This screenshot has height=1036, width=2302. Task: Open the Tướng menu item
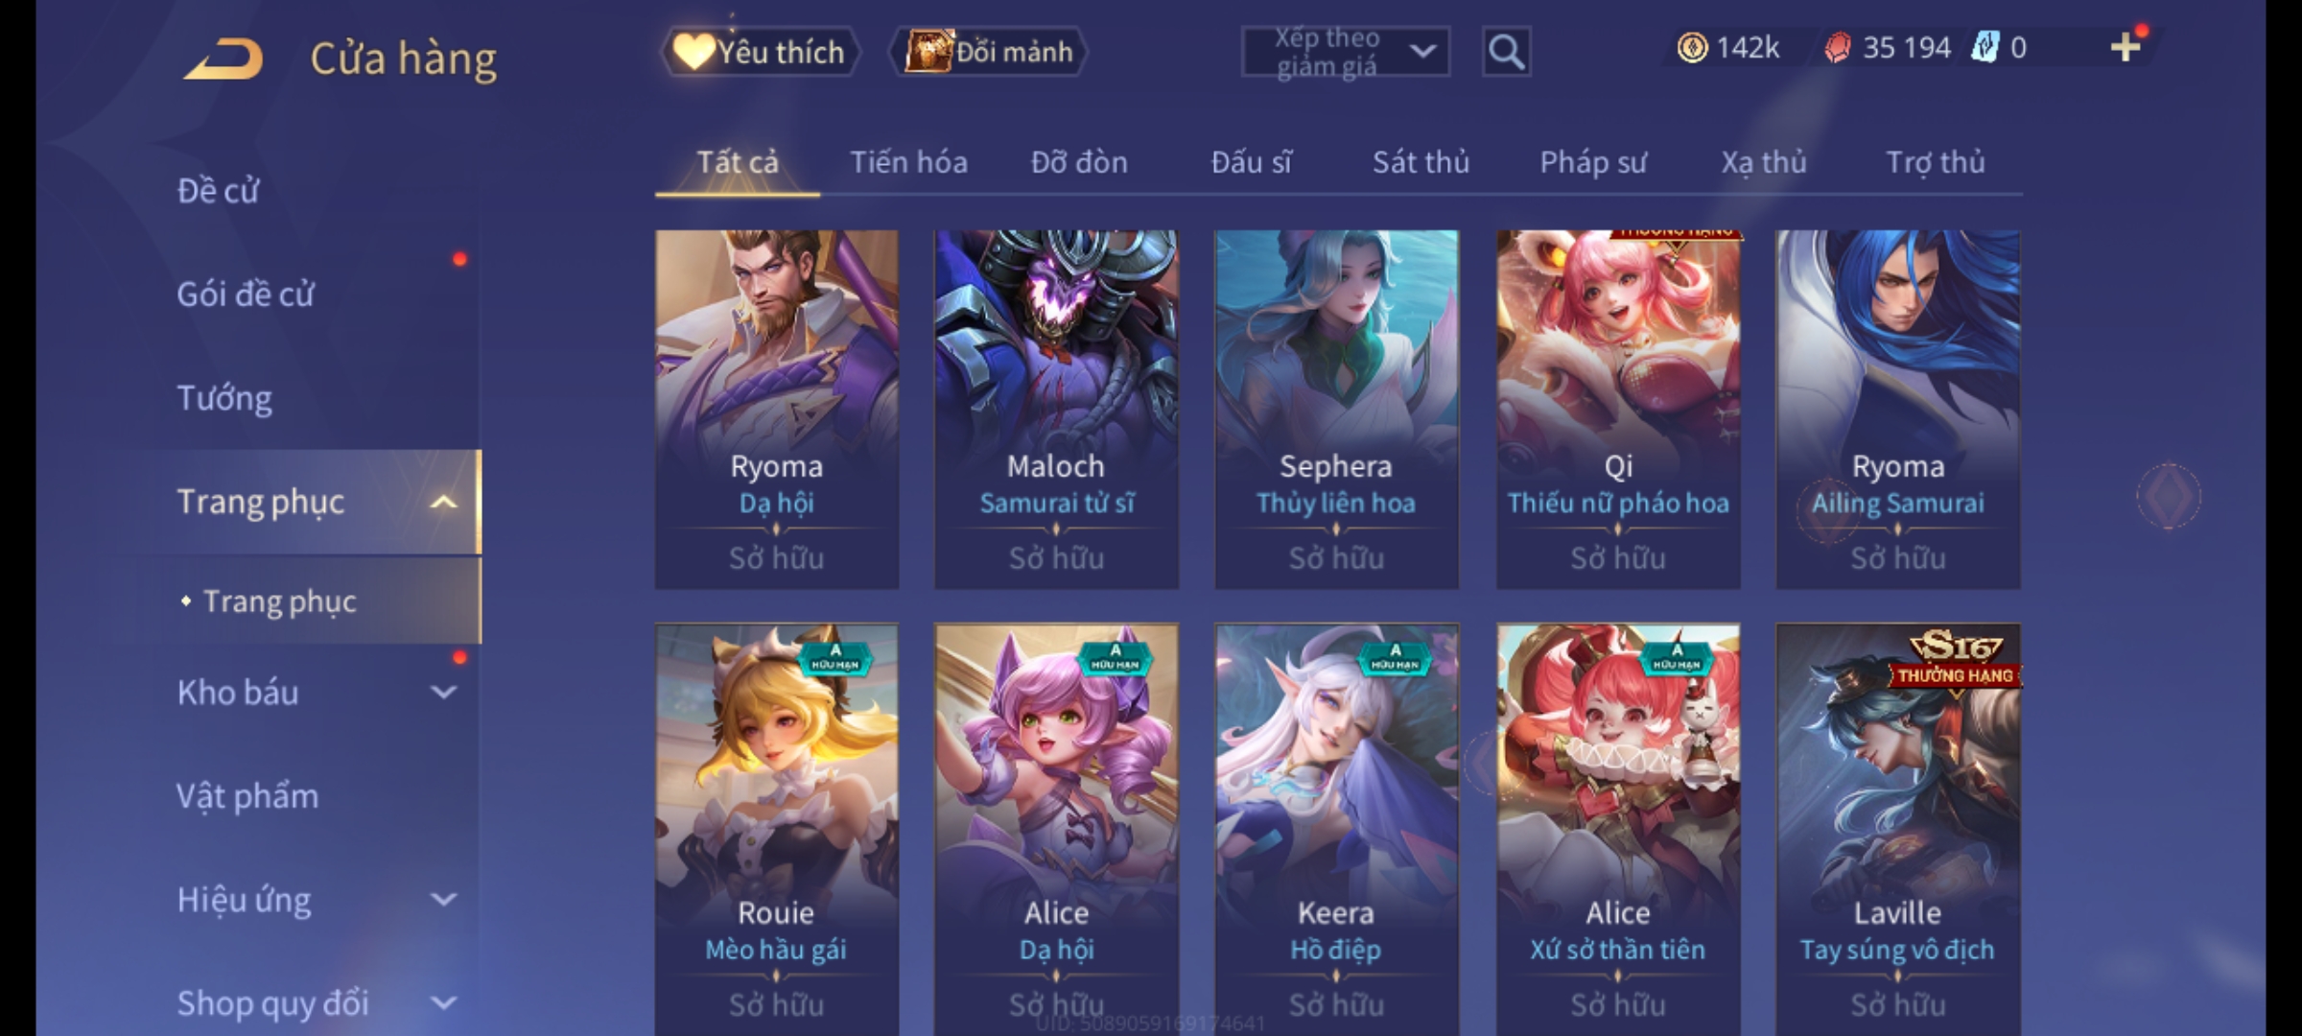click(x=224, y=398)
